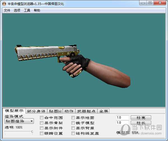Switch to the 动作 tab
Image resolution: width=168 pixels, height=141 pixels.
[69, 111]
